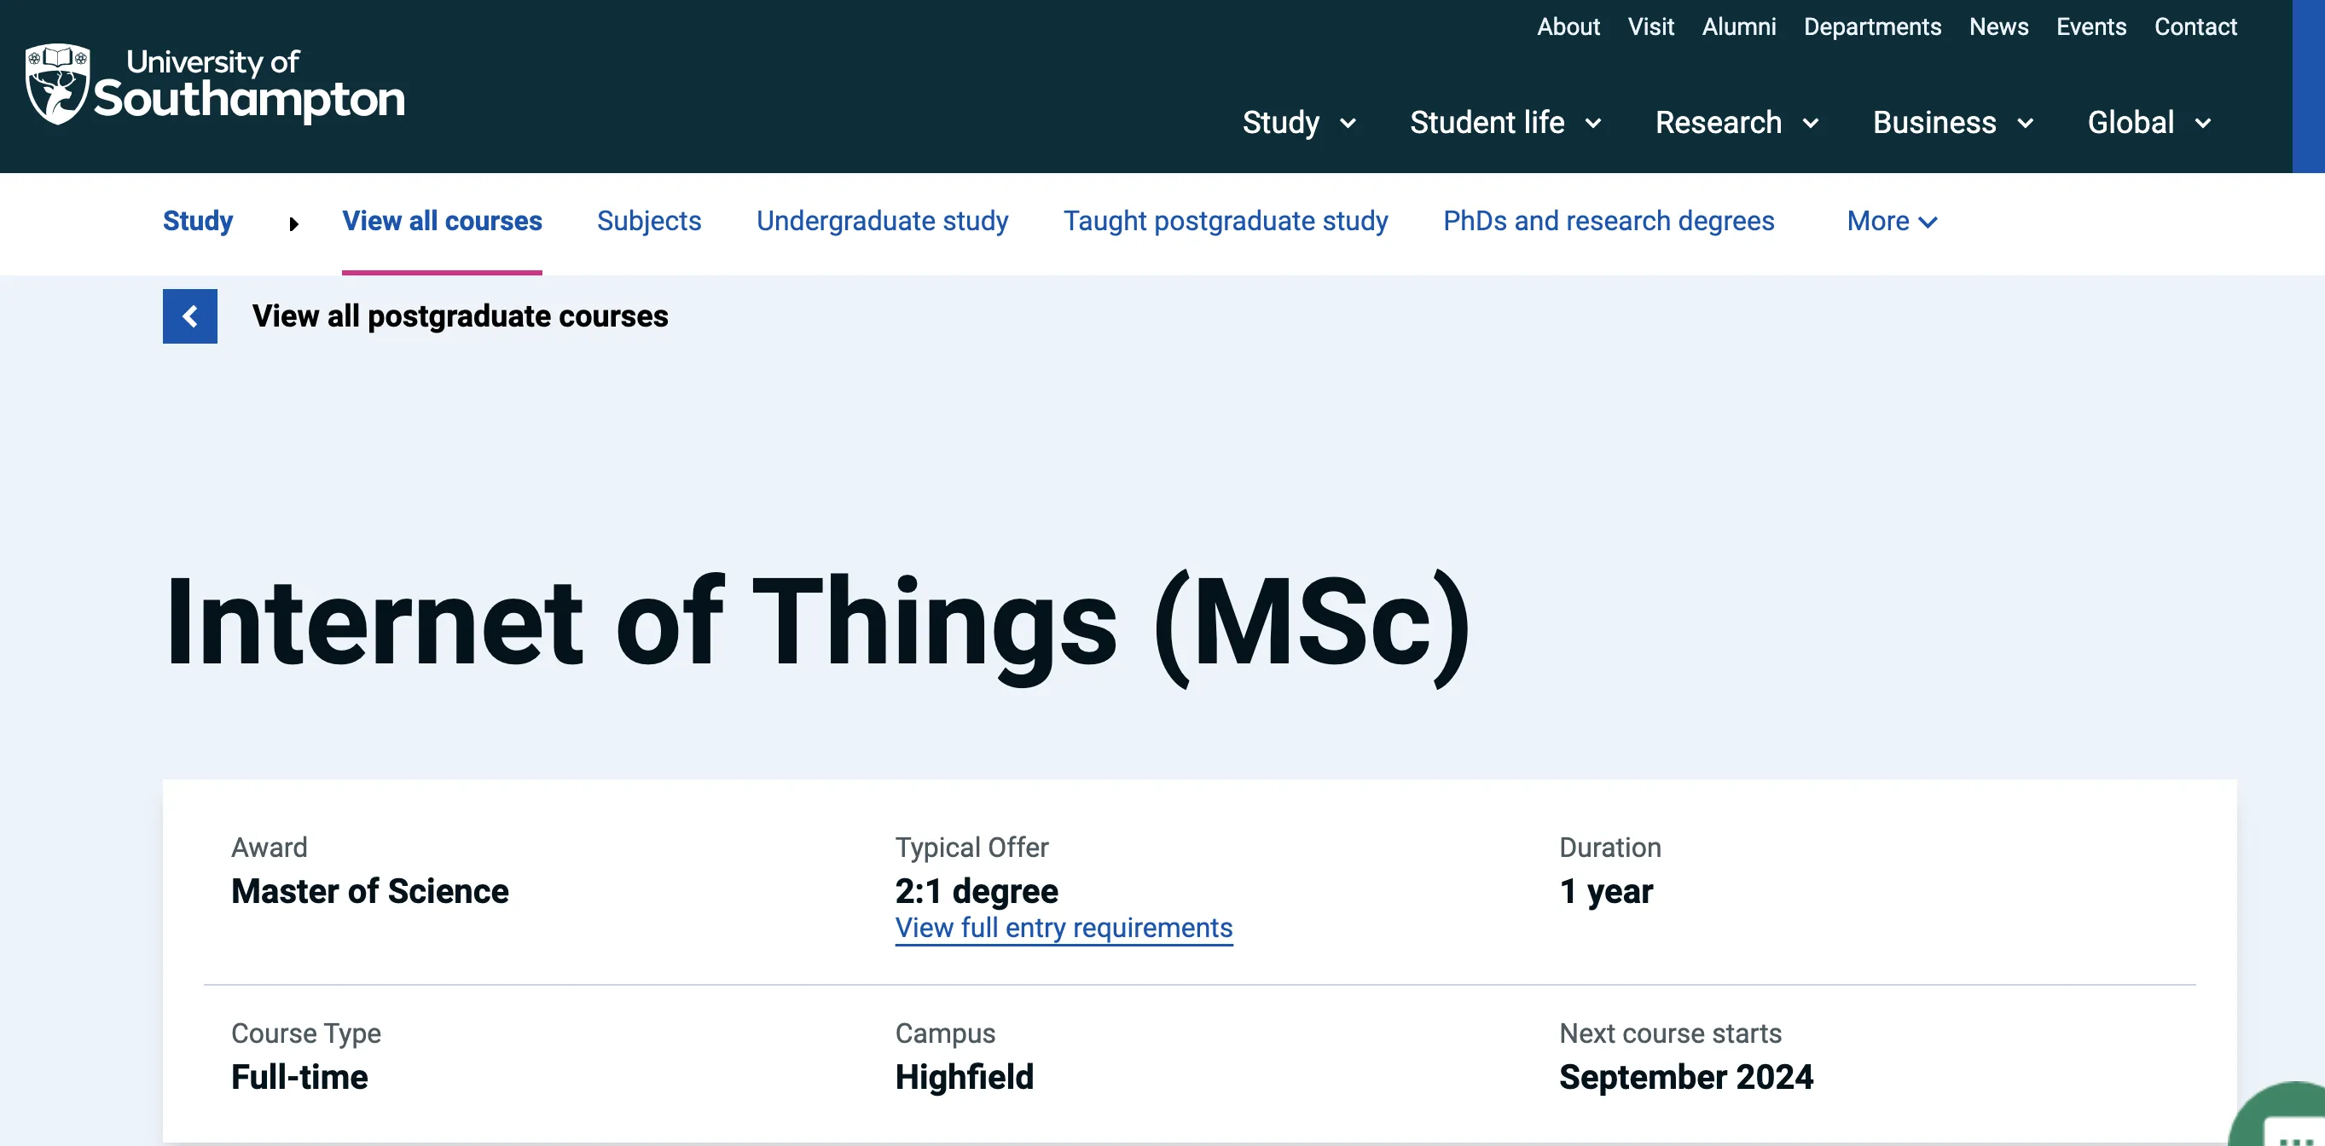Open the About link in top bar
The image size is (2325, 1146).
(x=1568, y=27)
